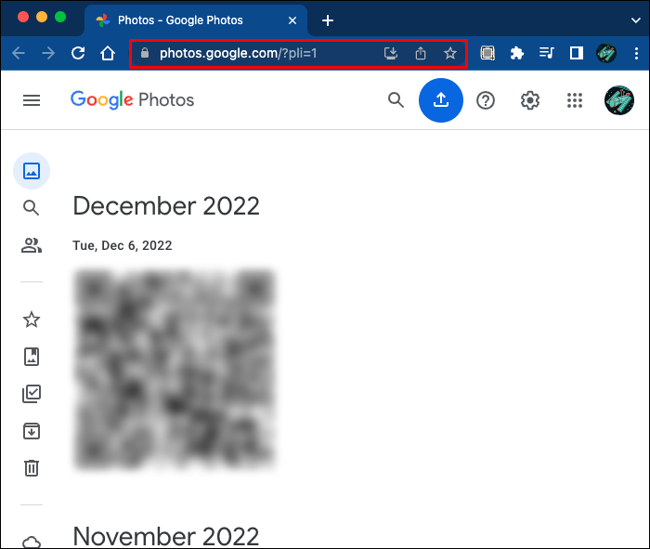Open Explore search in the sidebar
The image size is (650, 549).
click(x=31, y=208)
